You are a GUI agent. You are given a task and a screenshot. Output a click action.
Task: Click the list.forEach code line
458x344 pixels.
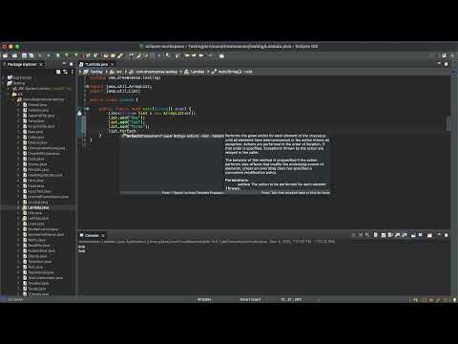(122, 131)
